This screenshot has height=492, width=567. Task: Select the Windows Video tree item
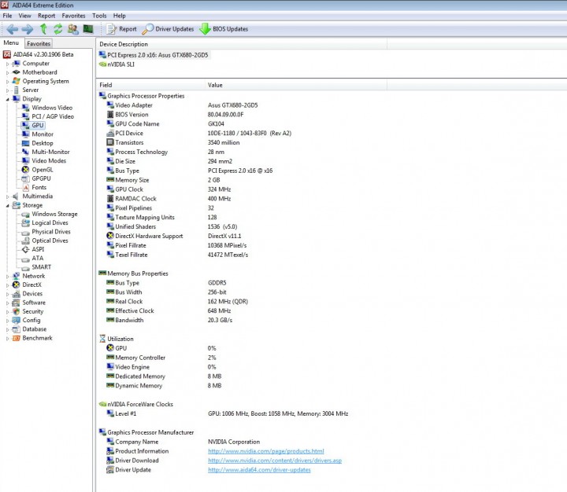tap(52, 108)
